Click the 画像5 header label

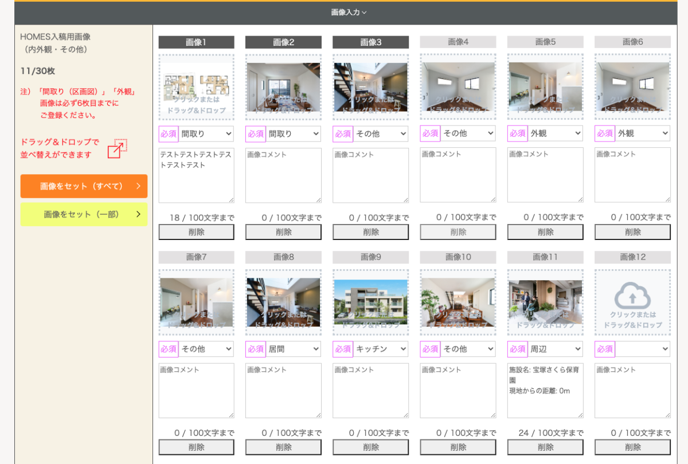[x=545, y=42]
